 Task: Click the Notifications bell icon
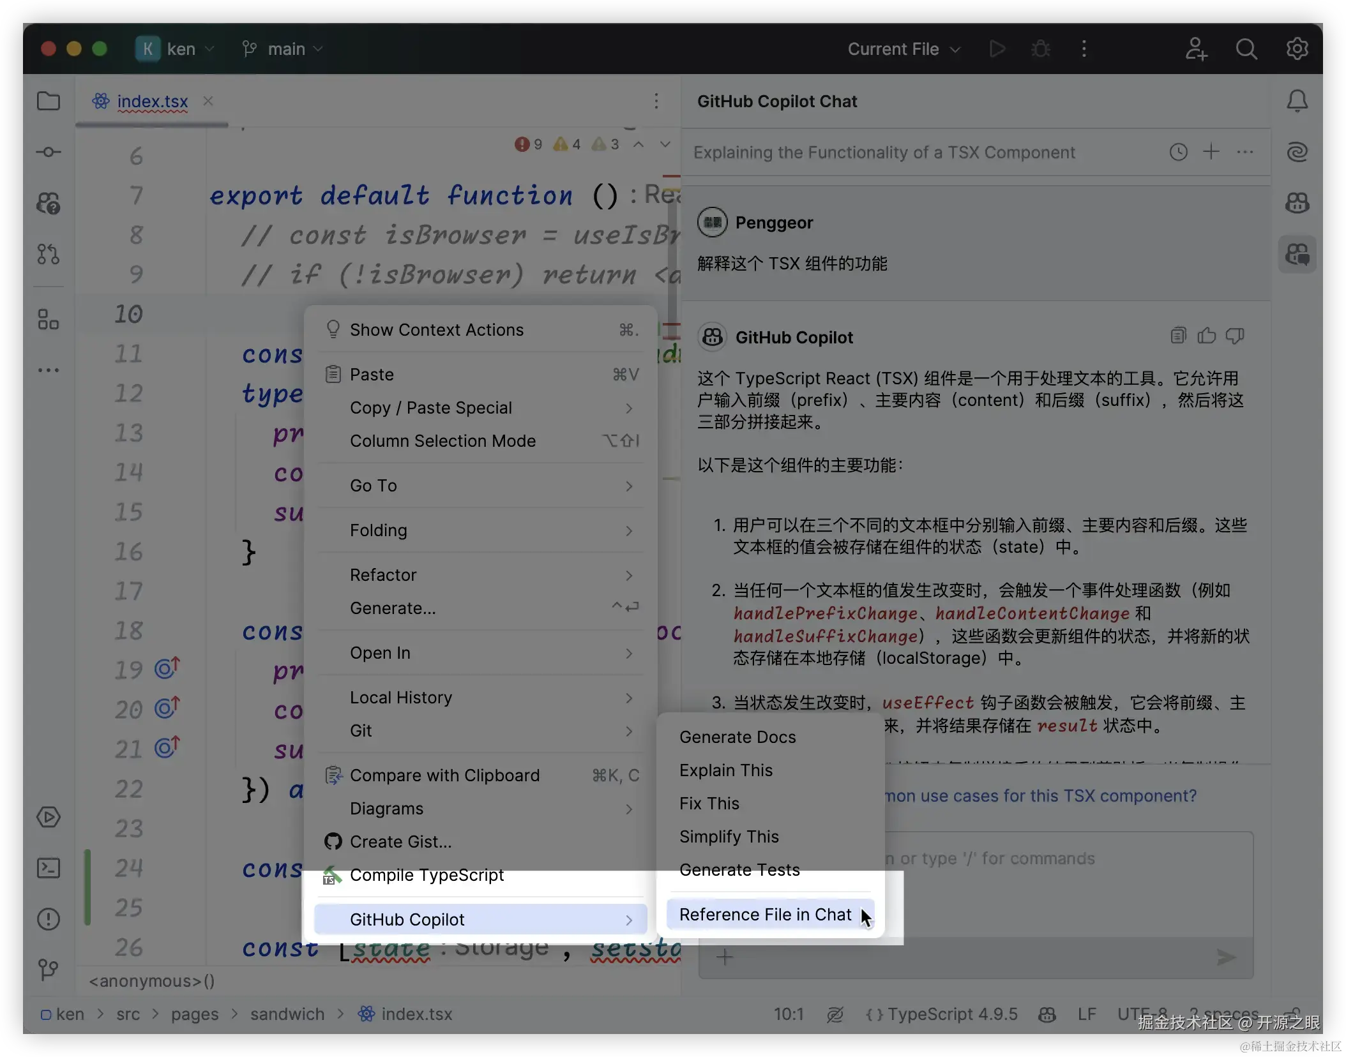[1297, 101]
